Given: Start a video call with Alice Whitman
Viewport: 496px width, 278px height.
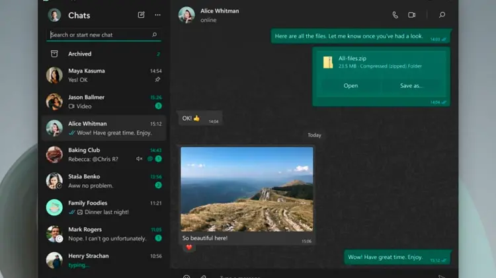Looking at the screenshot, I should pyautogui.click(x=411, y=15).
